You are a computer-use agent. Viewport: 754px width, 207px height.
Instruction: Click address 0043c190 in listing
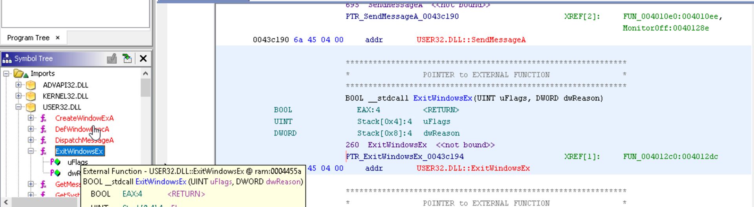[271, 40]
